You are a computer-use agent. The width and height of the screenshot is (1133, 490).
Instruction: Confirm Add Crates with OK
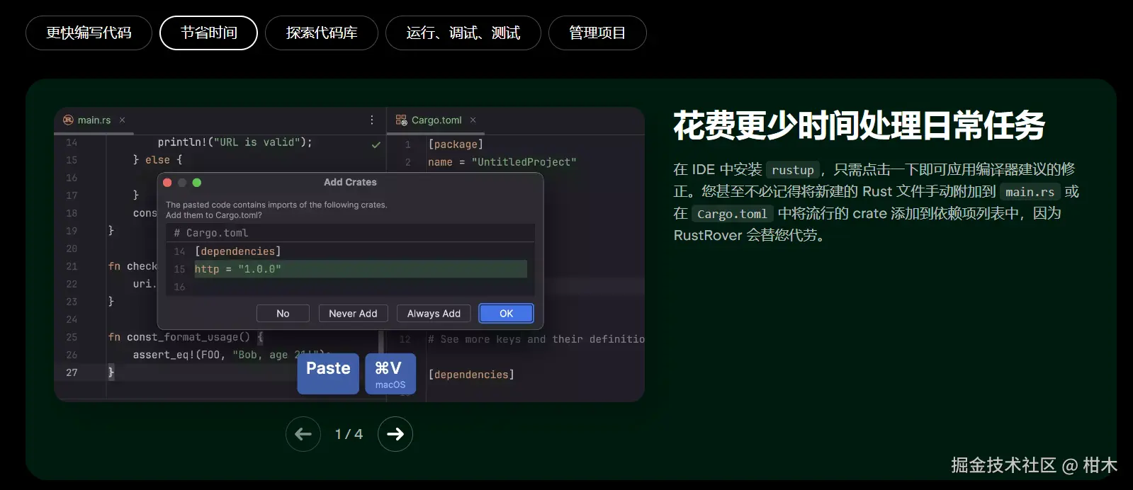pos(506,314)
